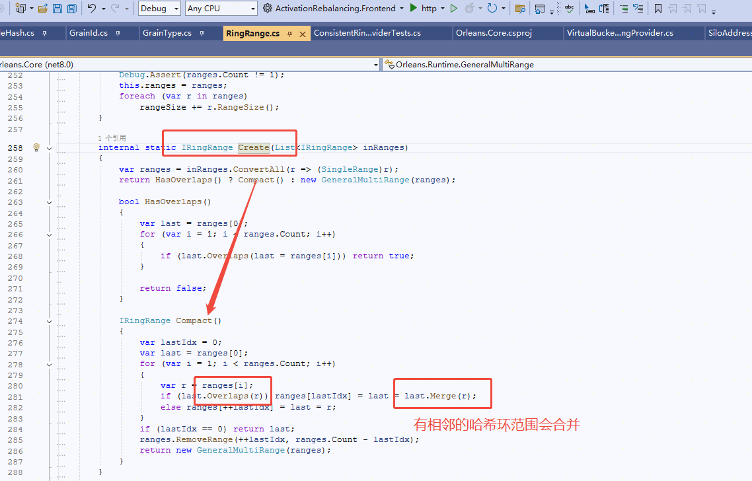Open the New Item dropdown arrow
The image size is (752, 481).
coord(32,9)
